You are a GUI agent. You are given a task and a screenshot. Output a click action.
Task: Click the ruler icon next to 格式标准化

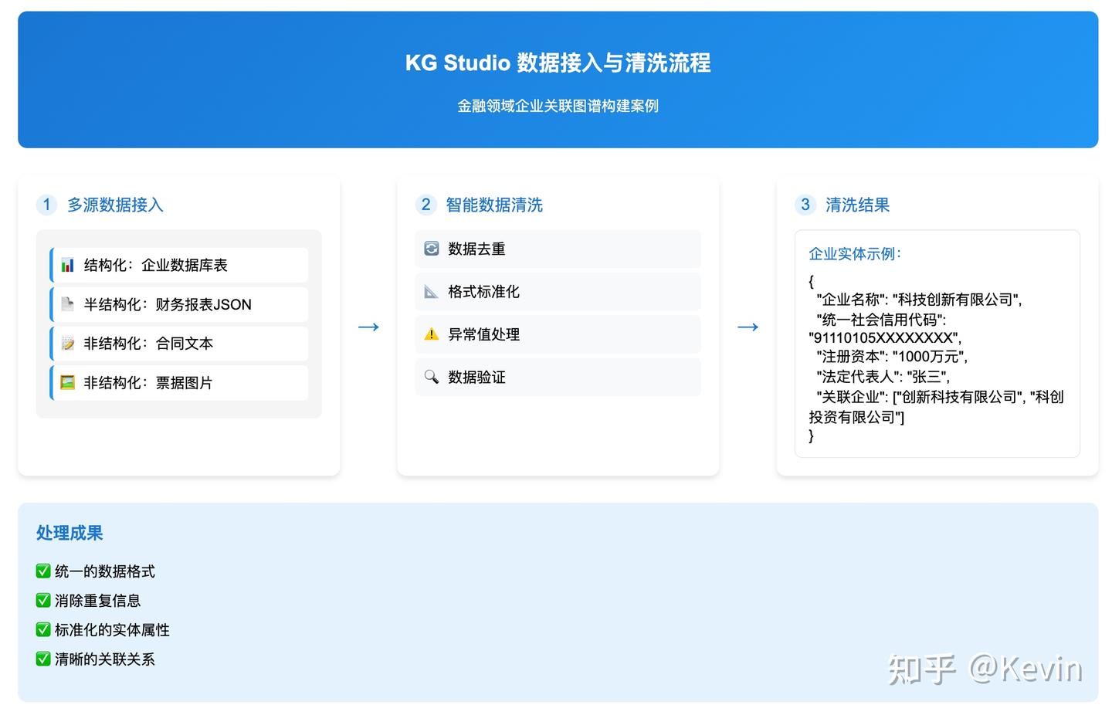tap(431, 291)
